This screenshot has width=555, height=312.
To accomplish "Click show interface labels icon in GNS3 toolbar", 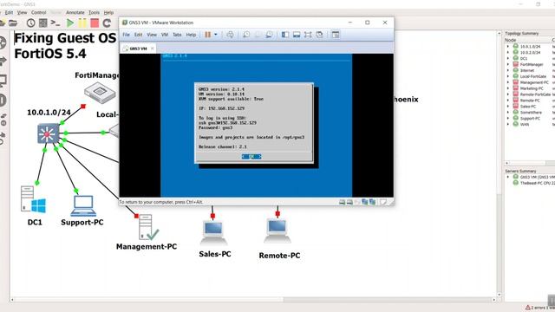I will 42,23.
